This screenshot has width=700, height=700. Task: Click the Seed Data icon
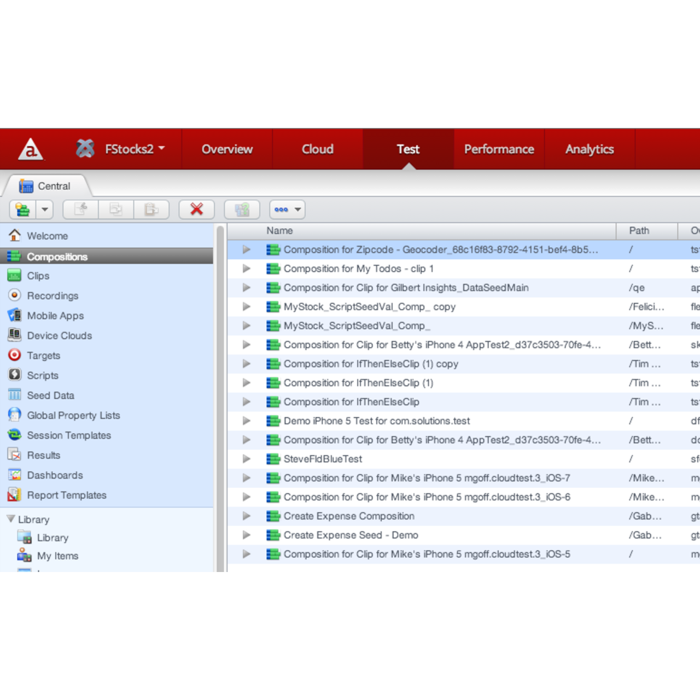(x=15, y=395)
